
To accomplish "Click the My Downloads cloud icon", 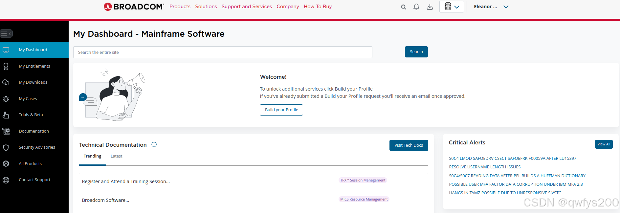I will [x=6, y=82].
